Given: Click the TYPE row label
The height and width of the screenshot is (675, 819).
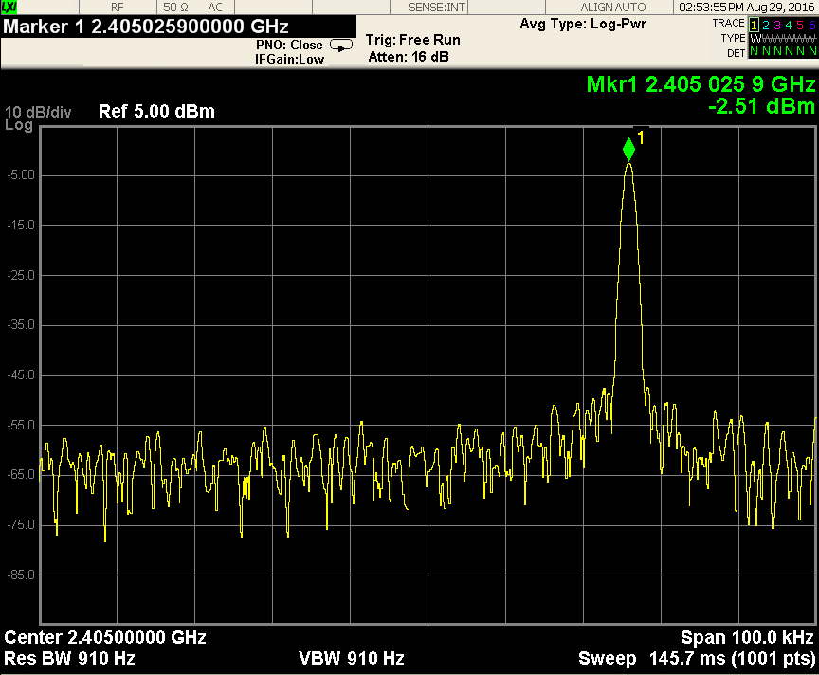Looking at the screenshot, I should click(733, 38).
